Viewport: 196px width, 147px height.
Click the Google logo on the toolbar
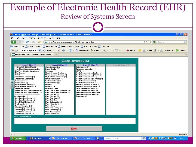[x=14, y=50]
